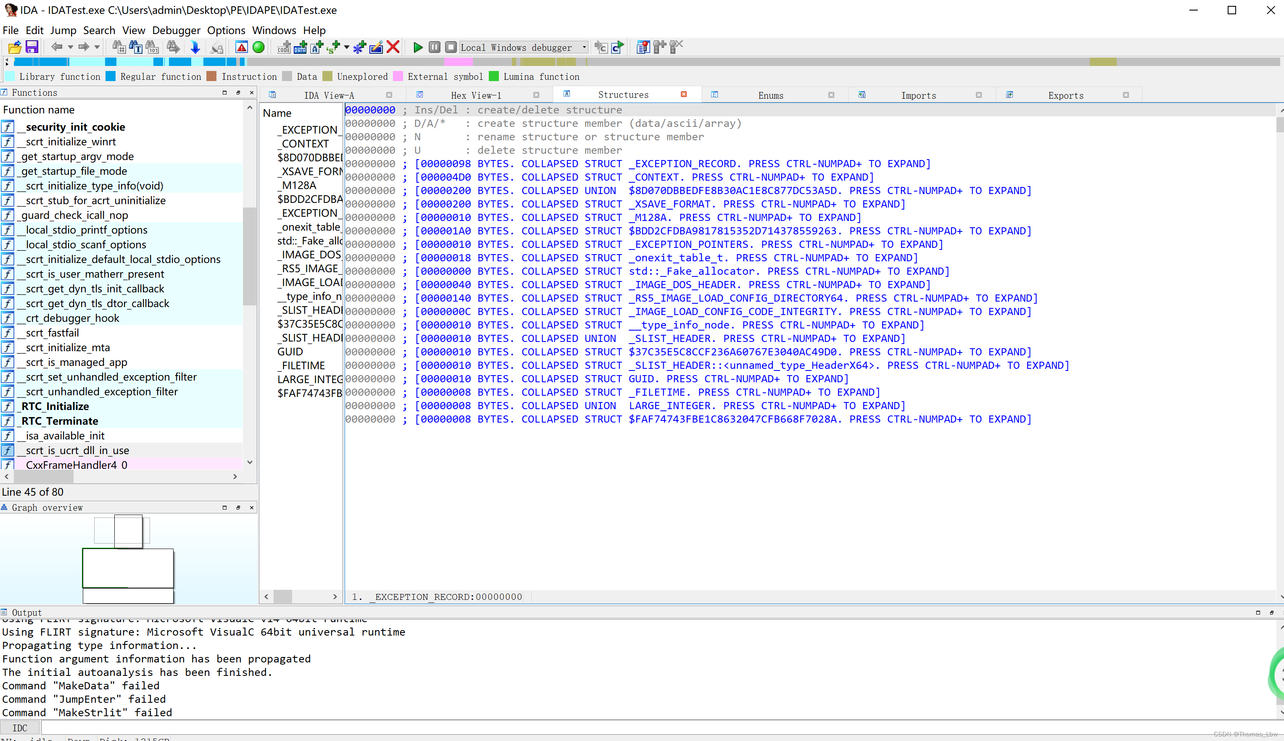1284x741 pixels.
Task: Click the convert-to-code toolbar icon
Action: point(284,47)
